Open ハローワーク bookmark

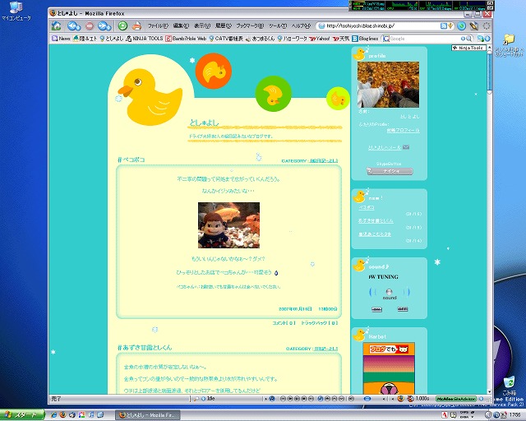click(x=292, y=39)
